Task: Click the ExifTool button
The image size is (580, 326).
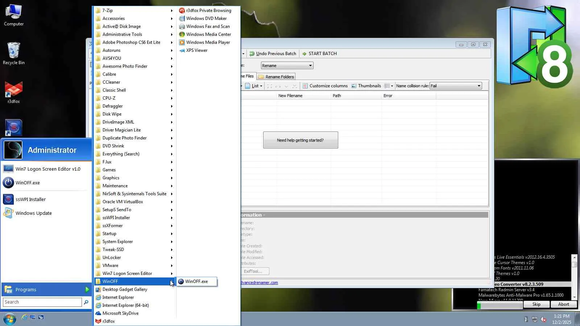Action: pyautogui.click(x=255, y=271)
